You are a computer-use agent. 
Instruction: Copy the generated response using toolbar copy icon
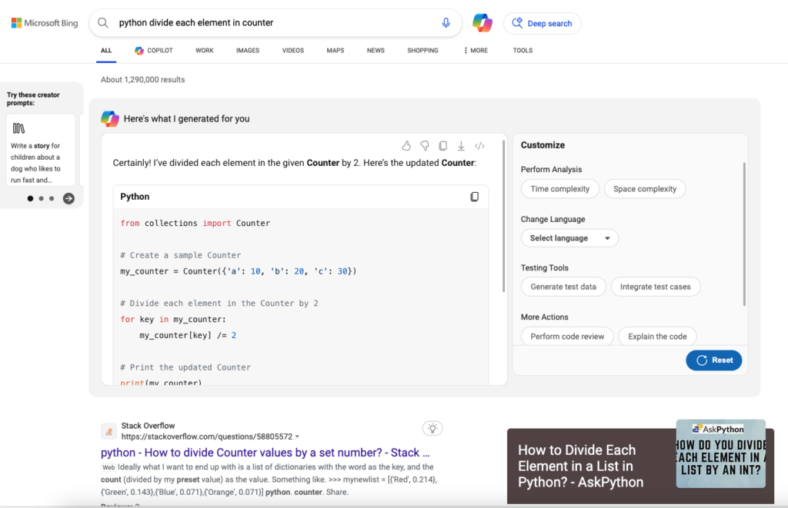coord(442,146)
